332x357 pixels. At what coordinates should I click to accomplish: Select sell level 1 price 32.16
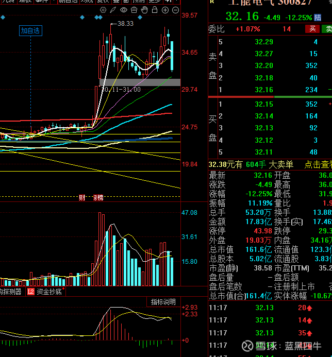(x=264, y=90)
